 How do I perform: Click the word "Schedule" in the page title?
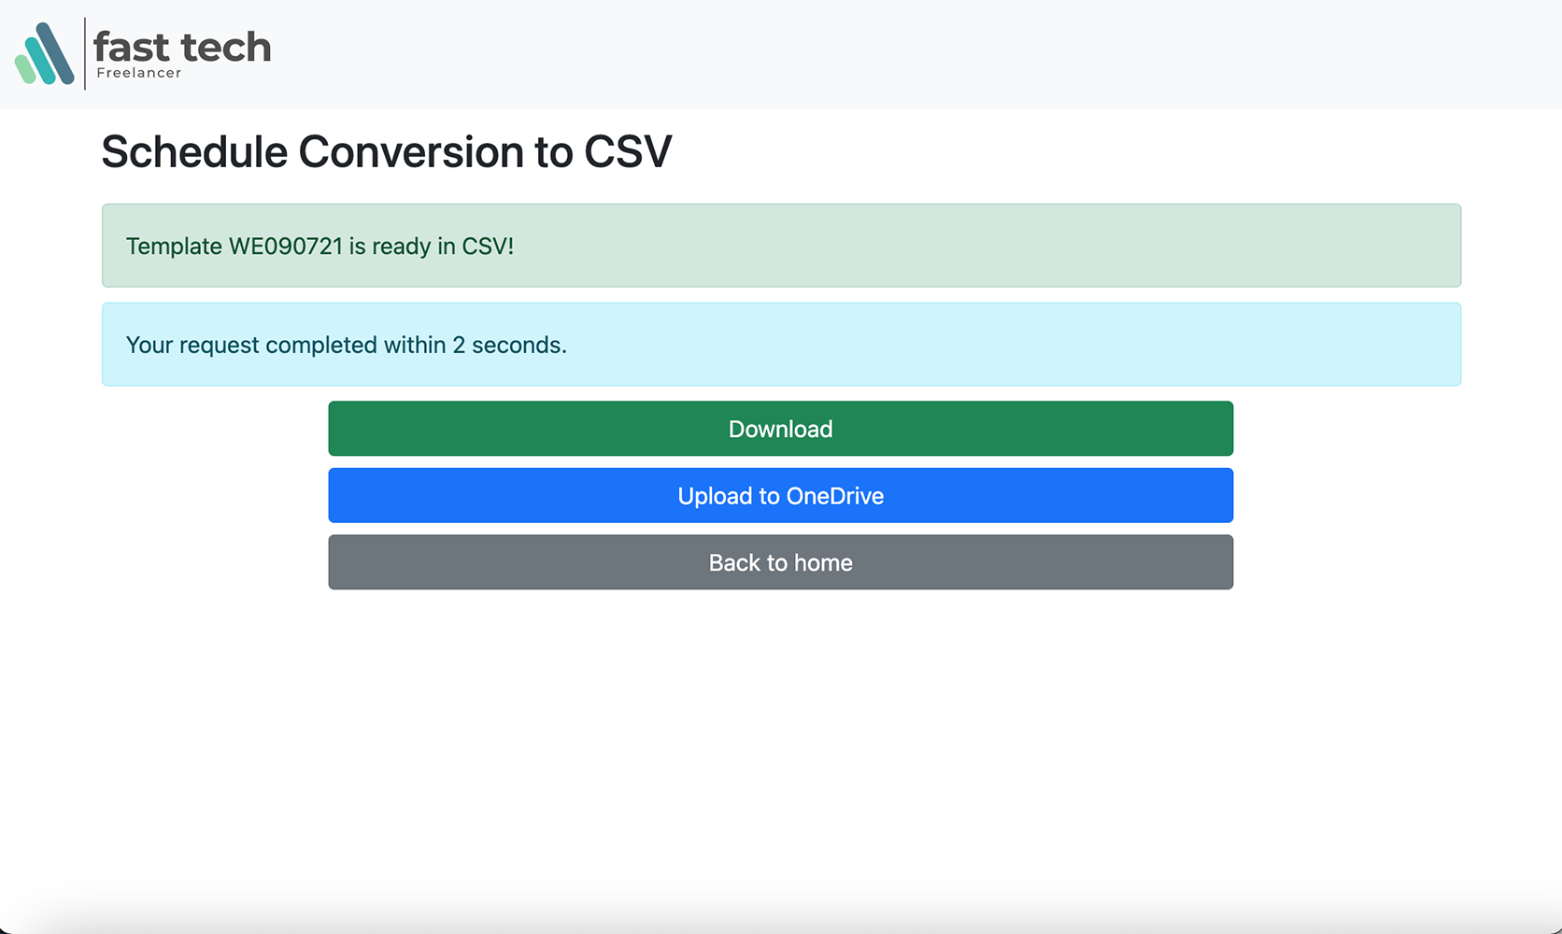tap(194, 151)
